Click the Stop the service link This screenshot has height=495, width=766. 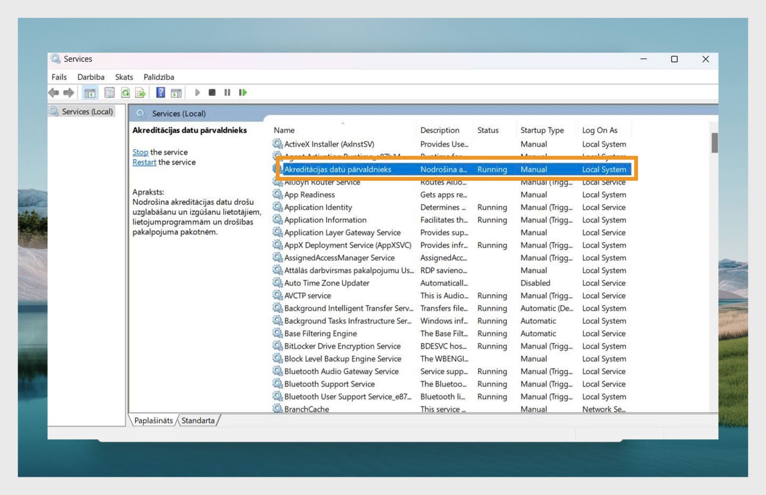coord(140,152)
